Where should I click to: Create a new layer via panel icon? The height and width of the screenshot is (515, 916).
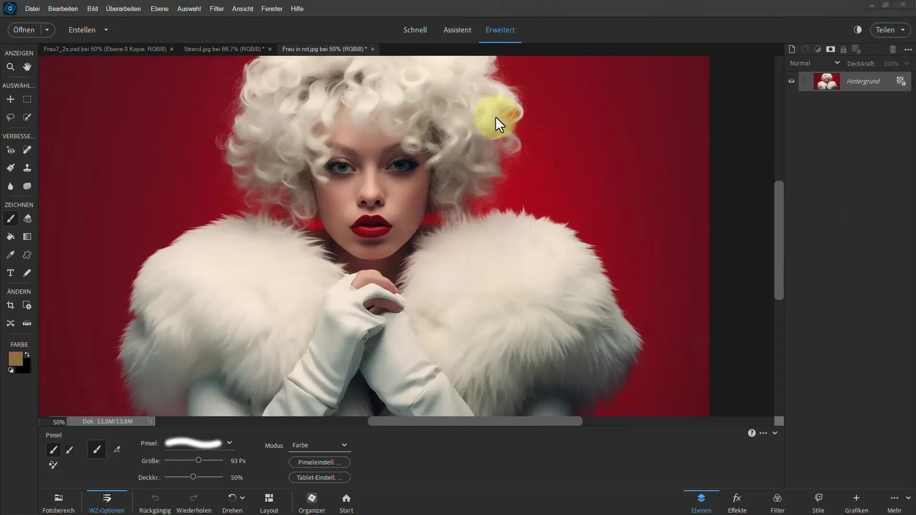[x=792, y=49]
